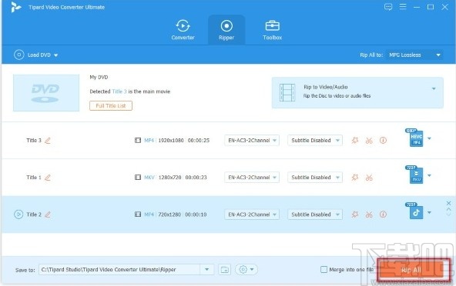Click the film icon next to Title 2 MP4
Viewport: 456px width, 286px height.
coord(138,214)
